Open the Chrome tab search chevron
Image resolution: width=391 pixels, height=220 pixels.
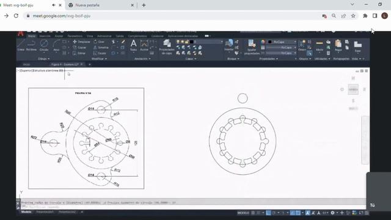(353, 4)
